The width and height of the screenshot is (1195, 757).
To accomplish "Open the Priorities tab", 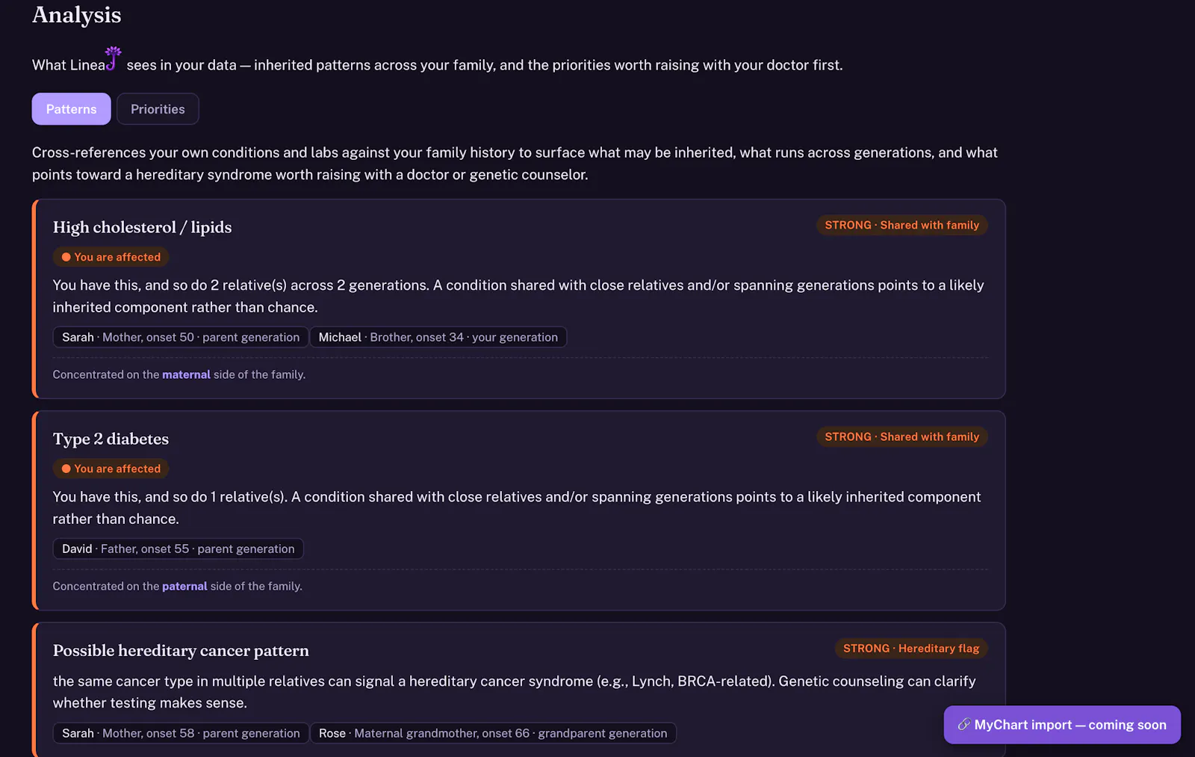I will point(158,109).
